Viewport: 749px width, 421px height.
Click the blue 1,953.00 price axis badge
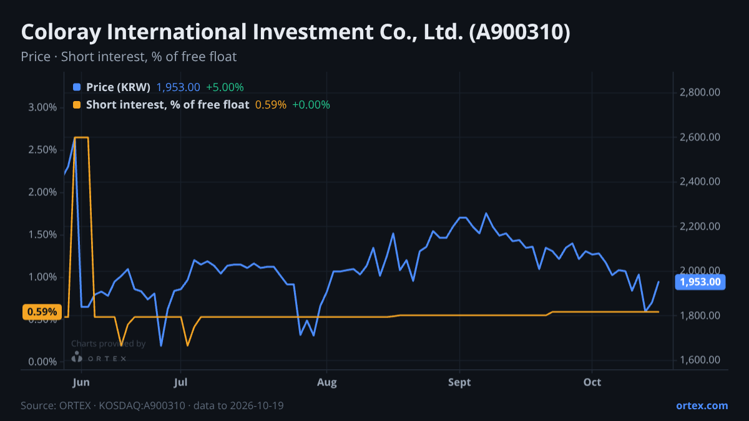click(700, 282)
